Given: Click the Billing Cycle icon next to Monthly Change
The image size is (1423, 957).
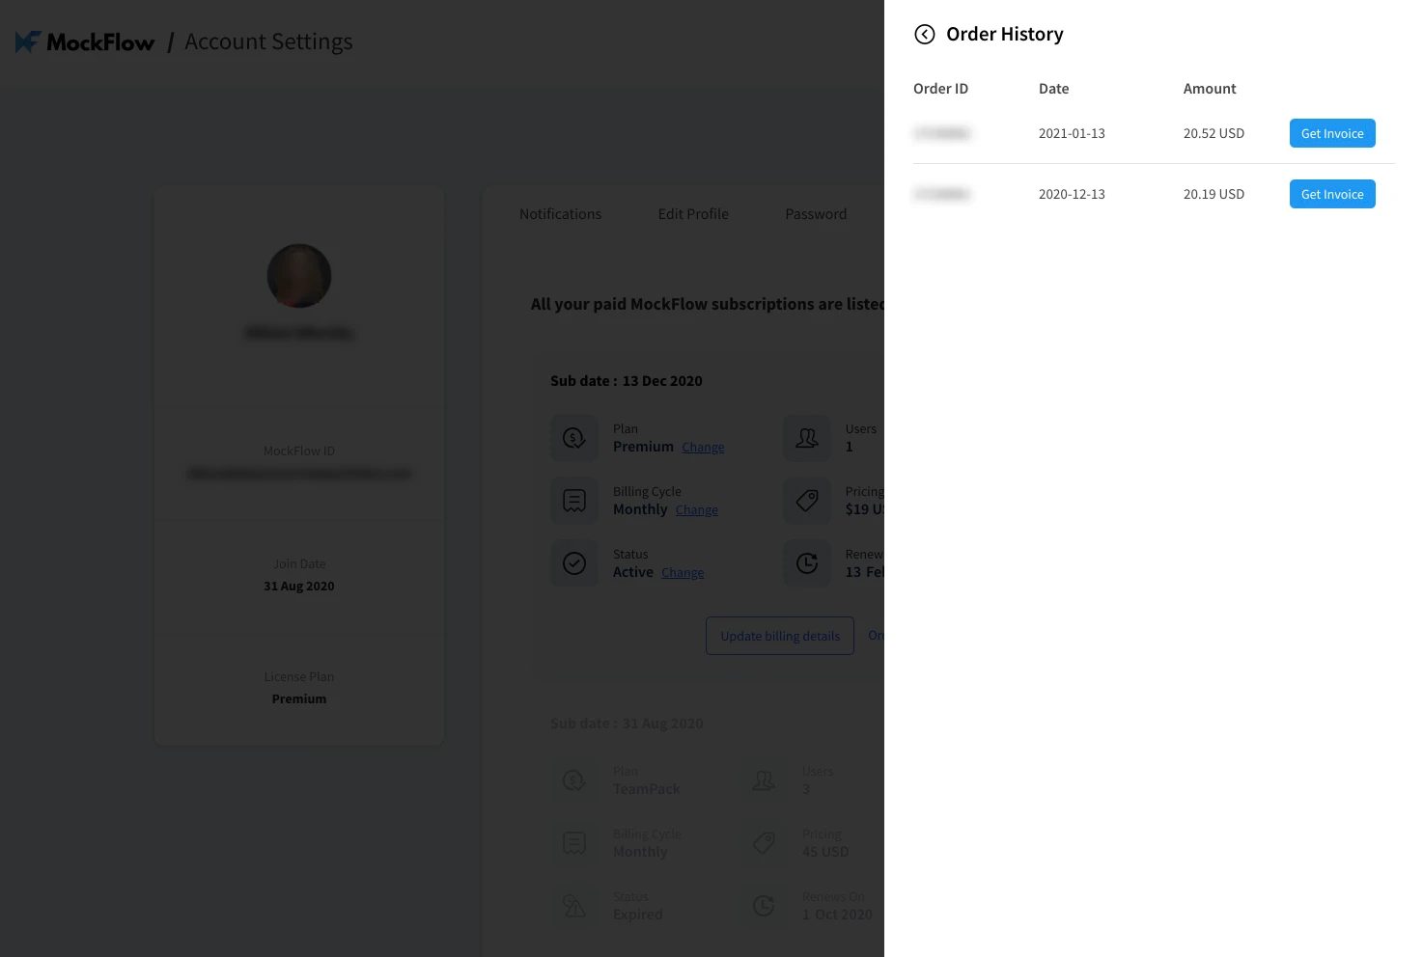Looking at the screenshot, I should [x=574, y=501].
